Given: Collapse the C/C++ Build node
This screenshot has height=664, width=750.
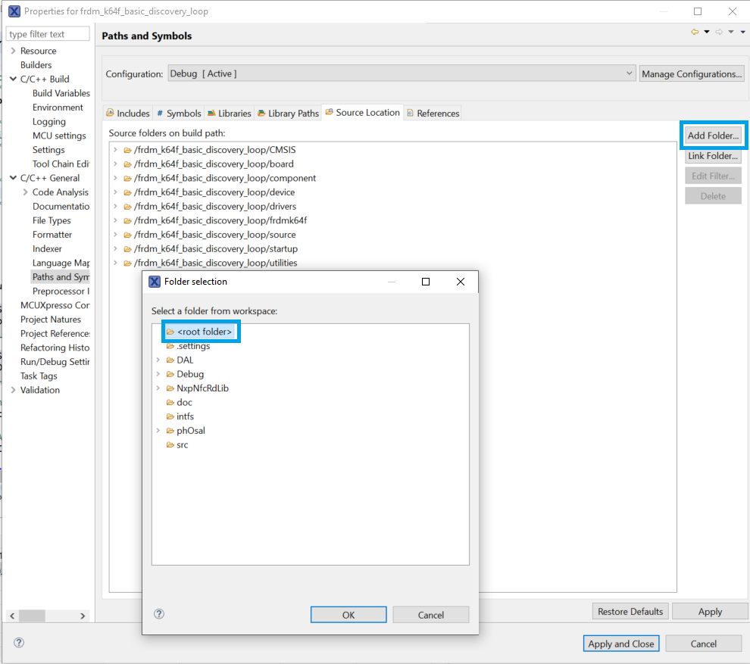Looking at the screenshot, I should (x=13, y=79).
